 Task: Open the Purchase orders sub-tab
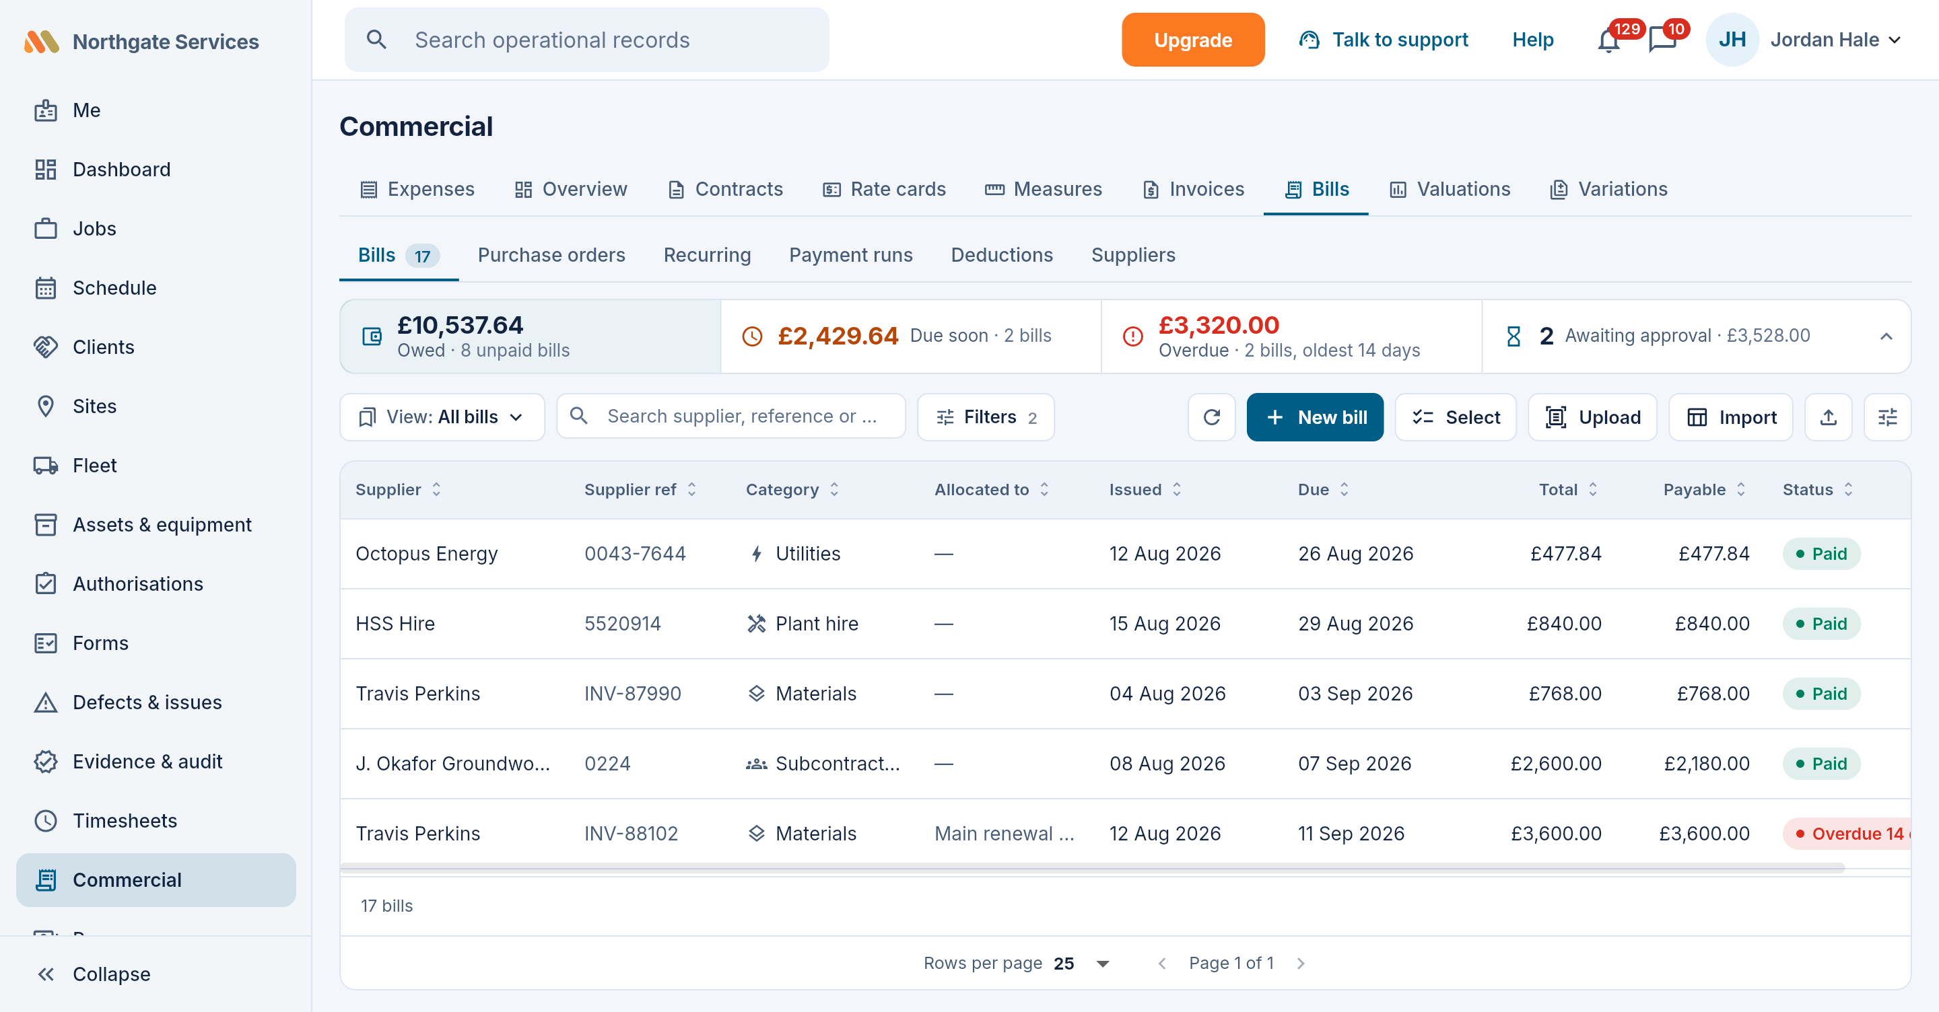551,255
